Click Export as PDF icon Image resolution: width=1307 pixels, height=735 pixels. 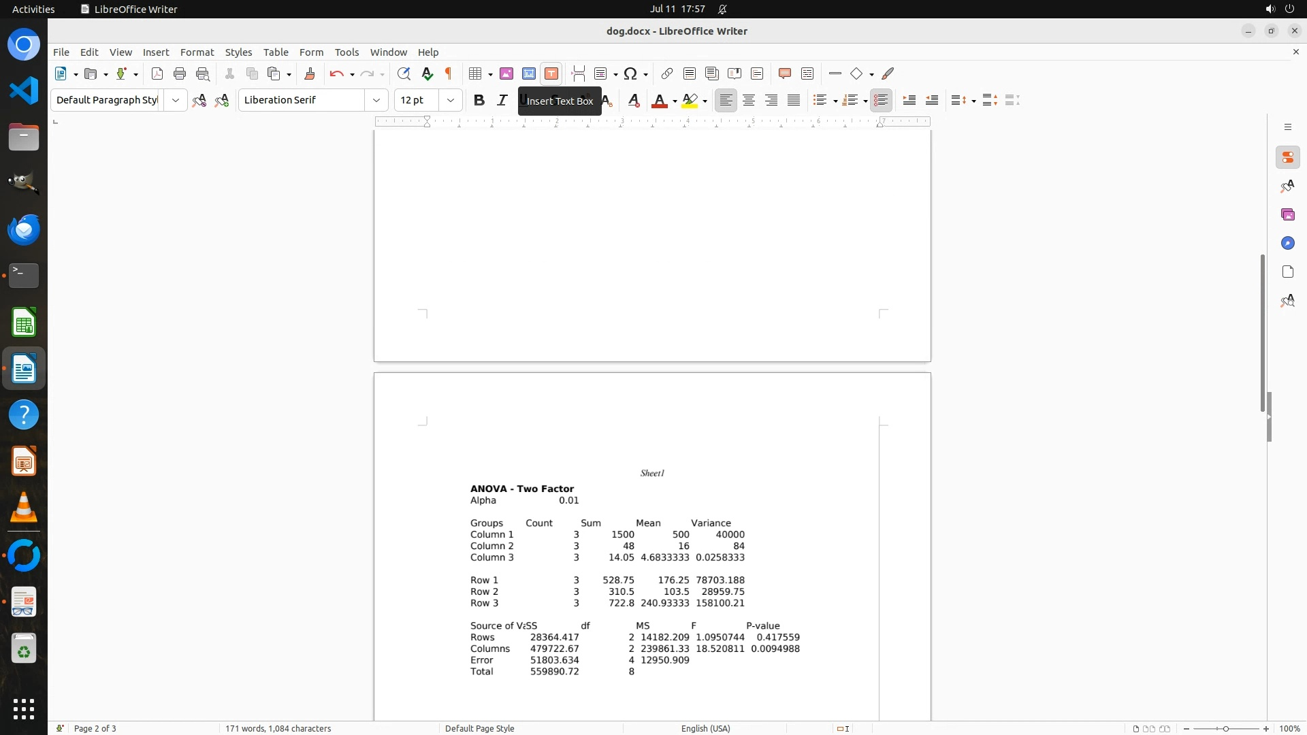coord(157,73)
